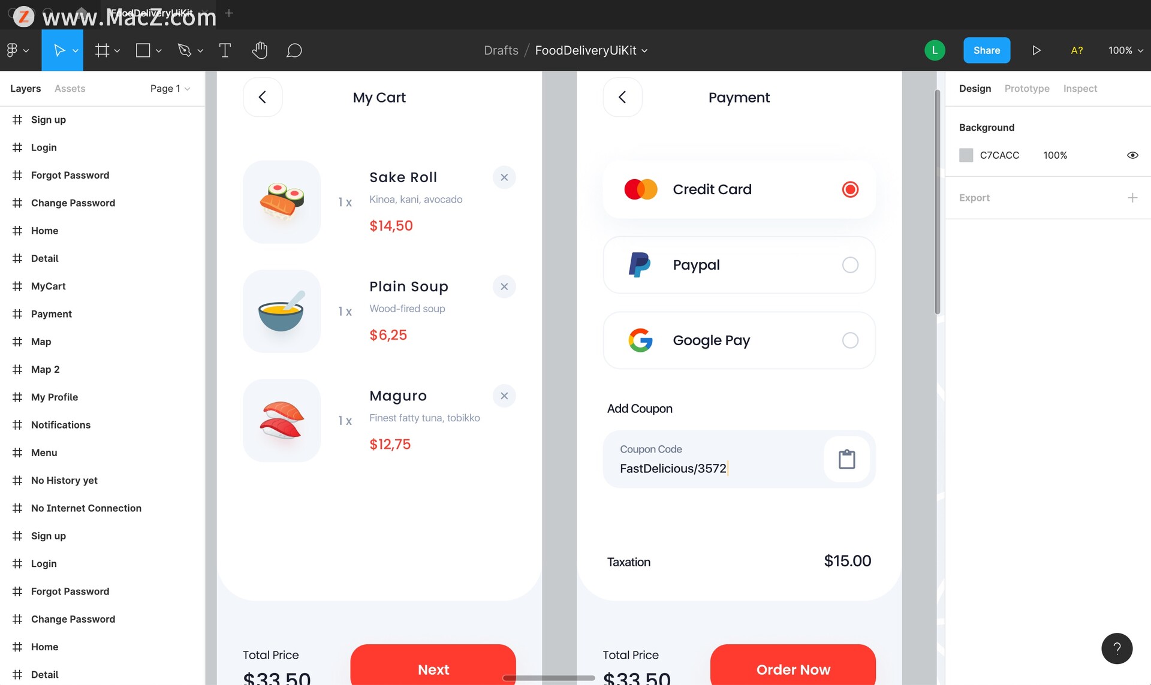
Task: Toggle background color visibility eye icon
Action: tap(1132, 155)
